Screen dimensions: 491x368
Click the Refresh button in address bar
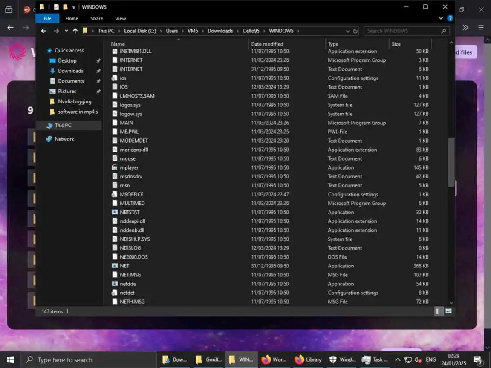point(355,31)
